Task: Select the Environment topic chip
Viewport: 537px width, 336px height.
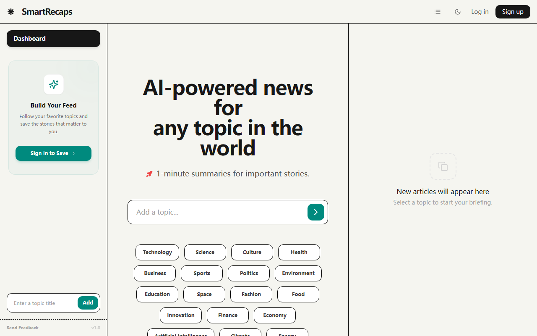Action: tap(298, 273)
